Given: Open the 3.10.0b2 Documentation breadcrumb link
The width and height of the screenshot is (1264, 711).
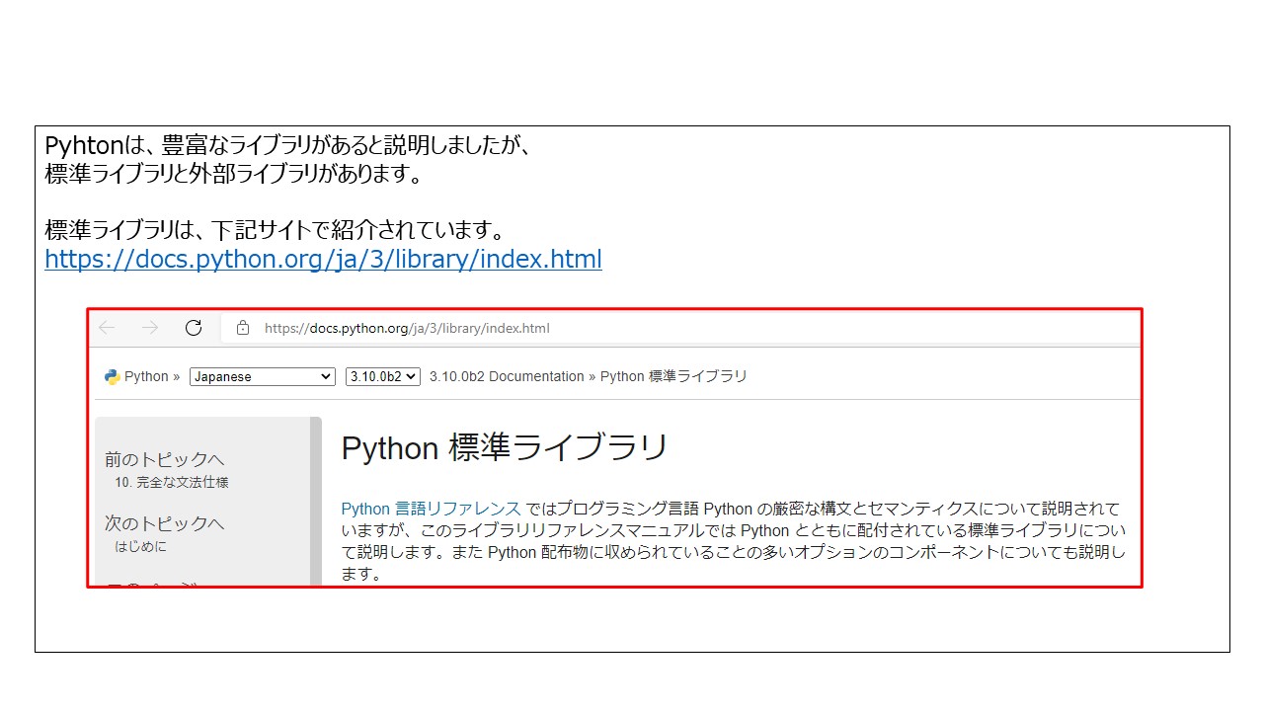Looking at the screenshot, I should [507, 376].
